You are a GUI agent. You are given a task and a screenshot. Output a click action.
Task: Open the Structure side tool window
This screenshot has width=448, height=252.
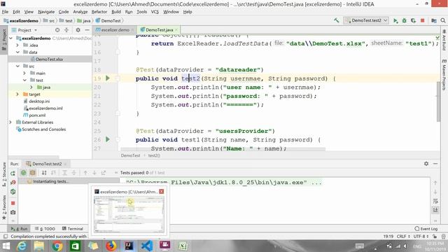4,174
